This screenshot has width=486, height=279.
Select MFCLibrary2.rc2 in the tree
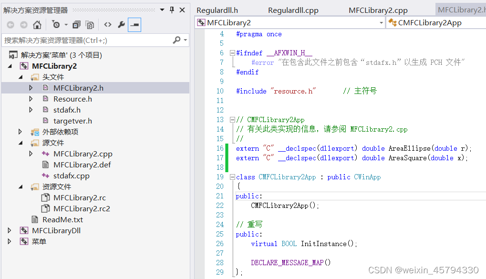point(82,208)
